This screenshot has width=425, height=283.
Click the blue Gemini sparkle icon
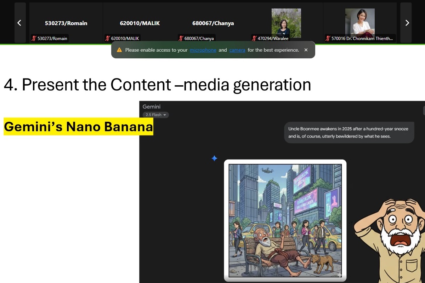(x=214, y=158)
